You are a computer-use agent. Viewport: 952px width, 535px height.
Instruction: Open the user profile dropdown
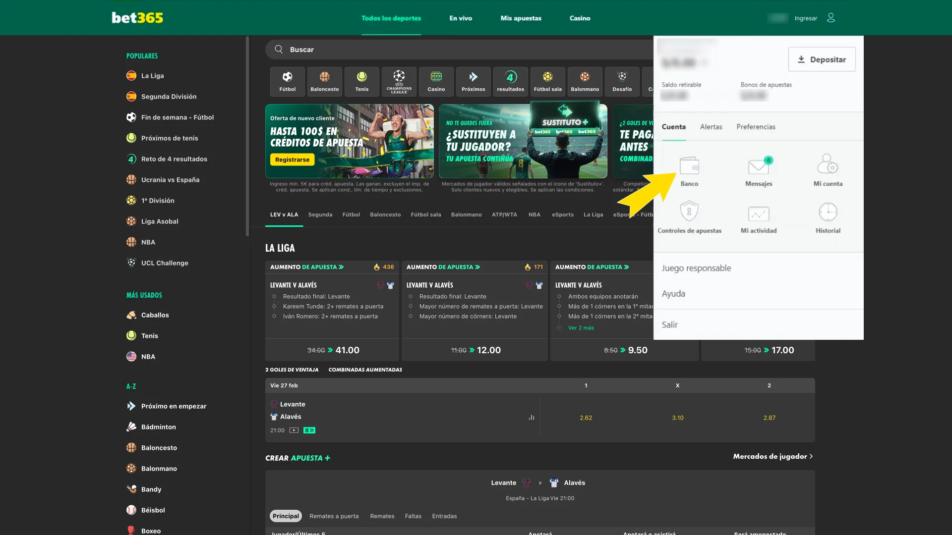coord(831,18)
